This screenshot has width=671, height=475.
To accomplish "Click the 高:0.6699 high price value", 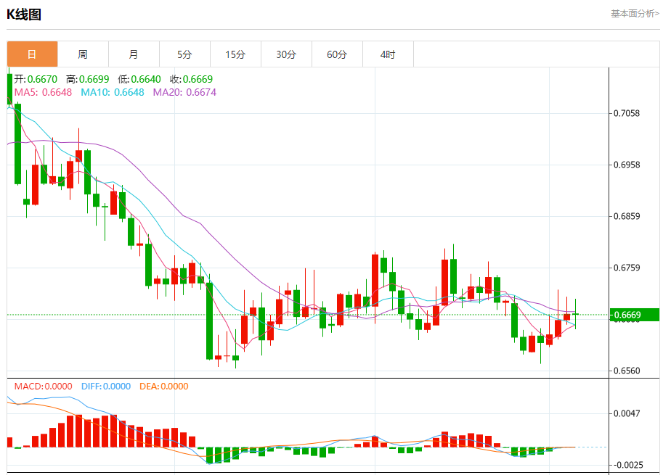I will click(x=88, y=79).
